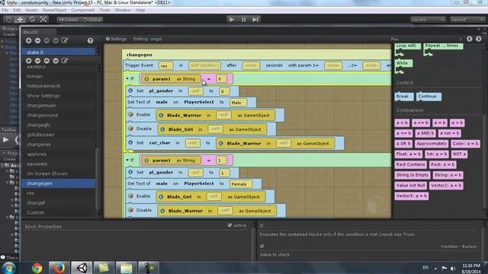Click the cube icon on Enable Blade_Warrior block
This screenshot has height=274, width=488.
pyautogui.click(x=130, y=115)
